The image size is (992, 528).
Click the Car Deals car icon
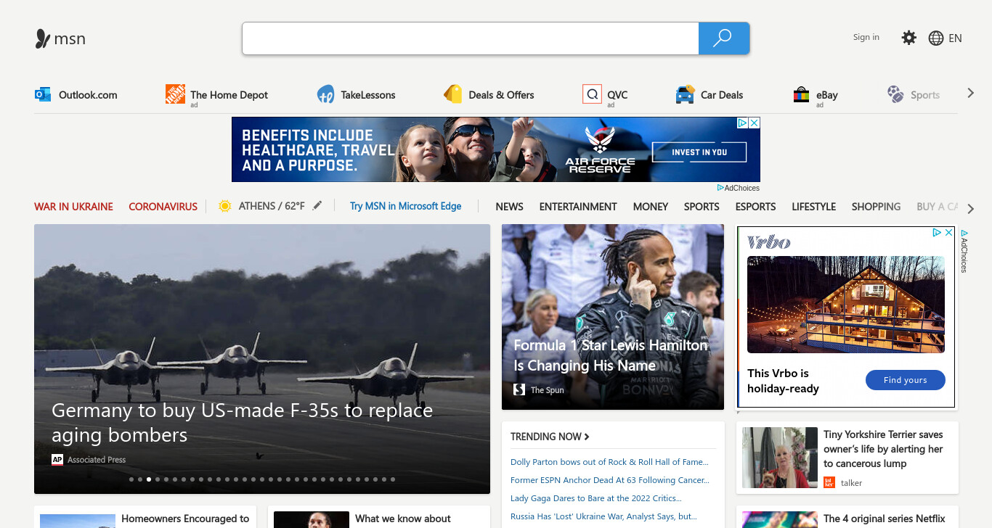(685, 94)
